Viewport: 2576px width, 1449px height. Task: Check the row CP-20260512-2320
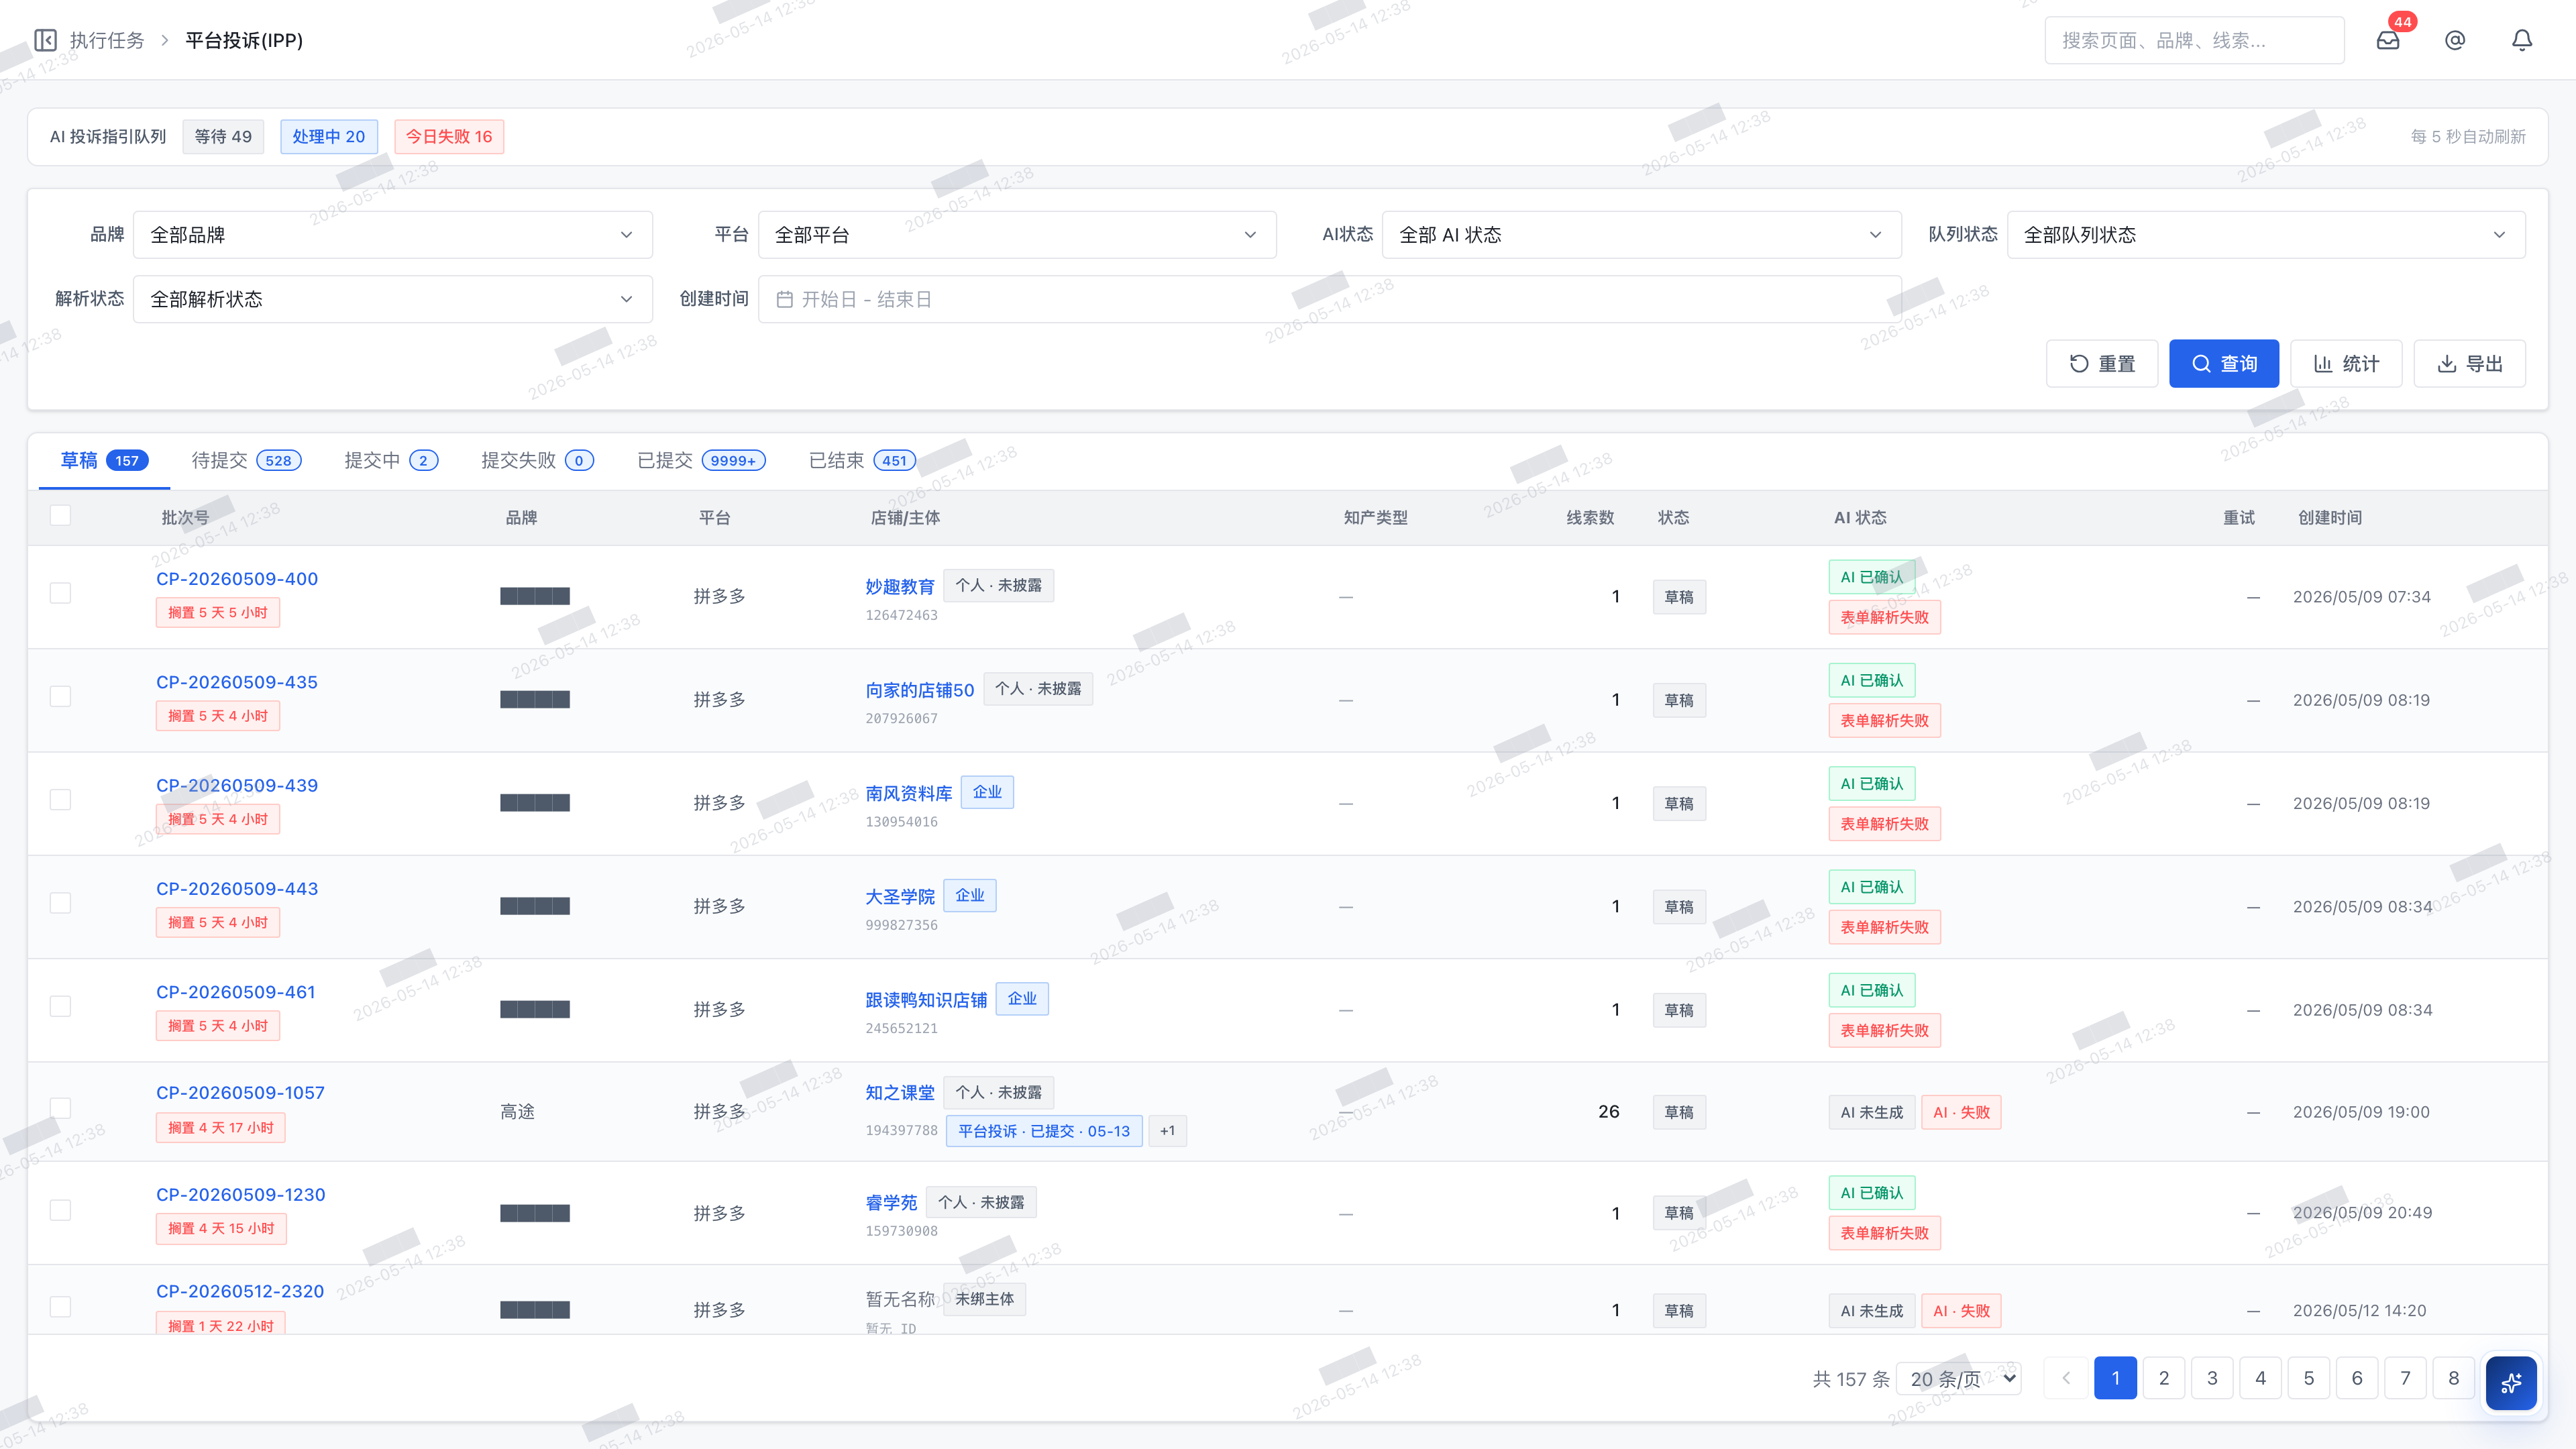click(60, 1307)
